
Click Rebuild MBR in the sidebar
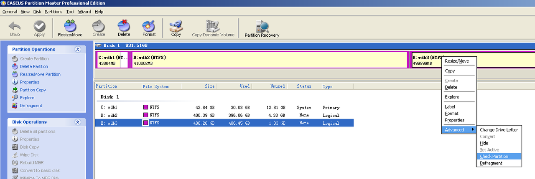coord(32,163)
